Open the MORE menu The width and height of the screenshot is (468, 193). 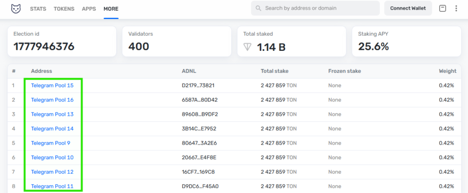coord(111,9)
